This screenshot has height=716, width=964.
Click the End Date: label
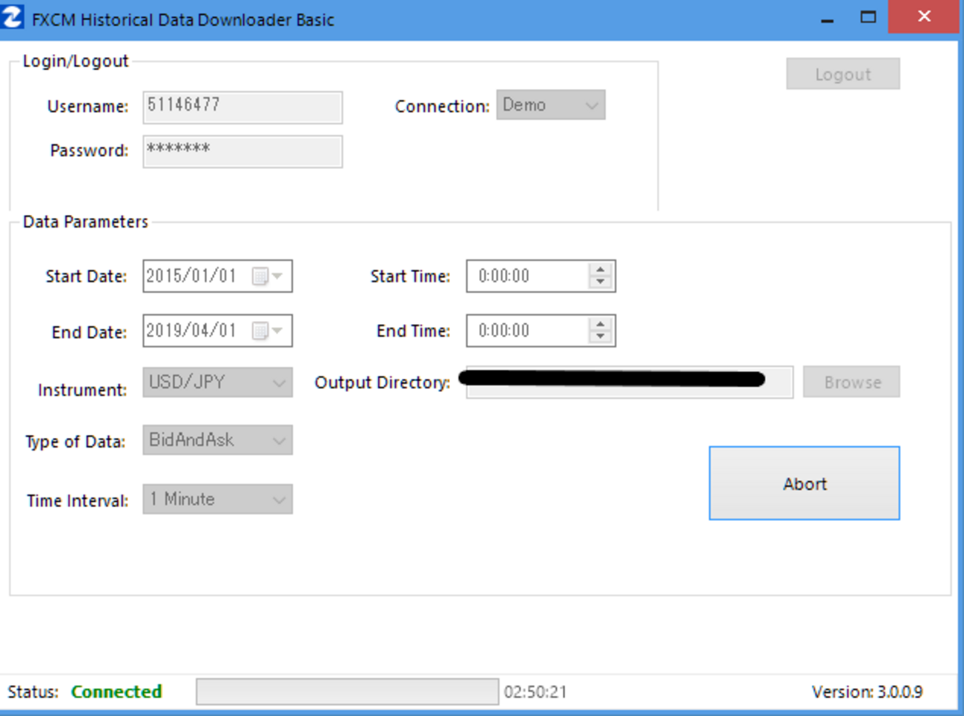[x=89, y=332]
